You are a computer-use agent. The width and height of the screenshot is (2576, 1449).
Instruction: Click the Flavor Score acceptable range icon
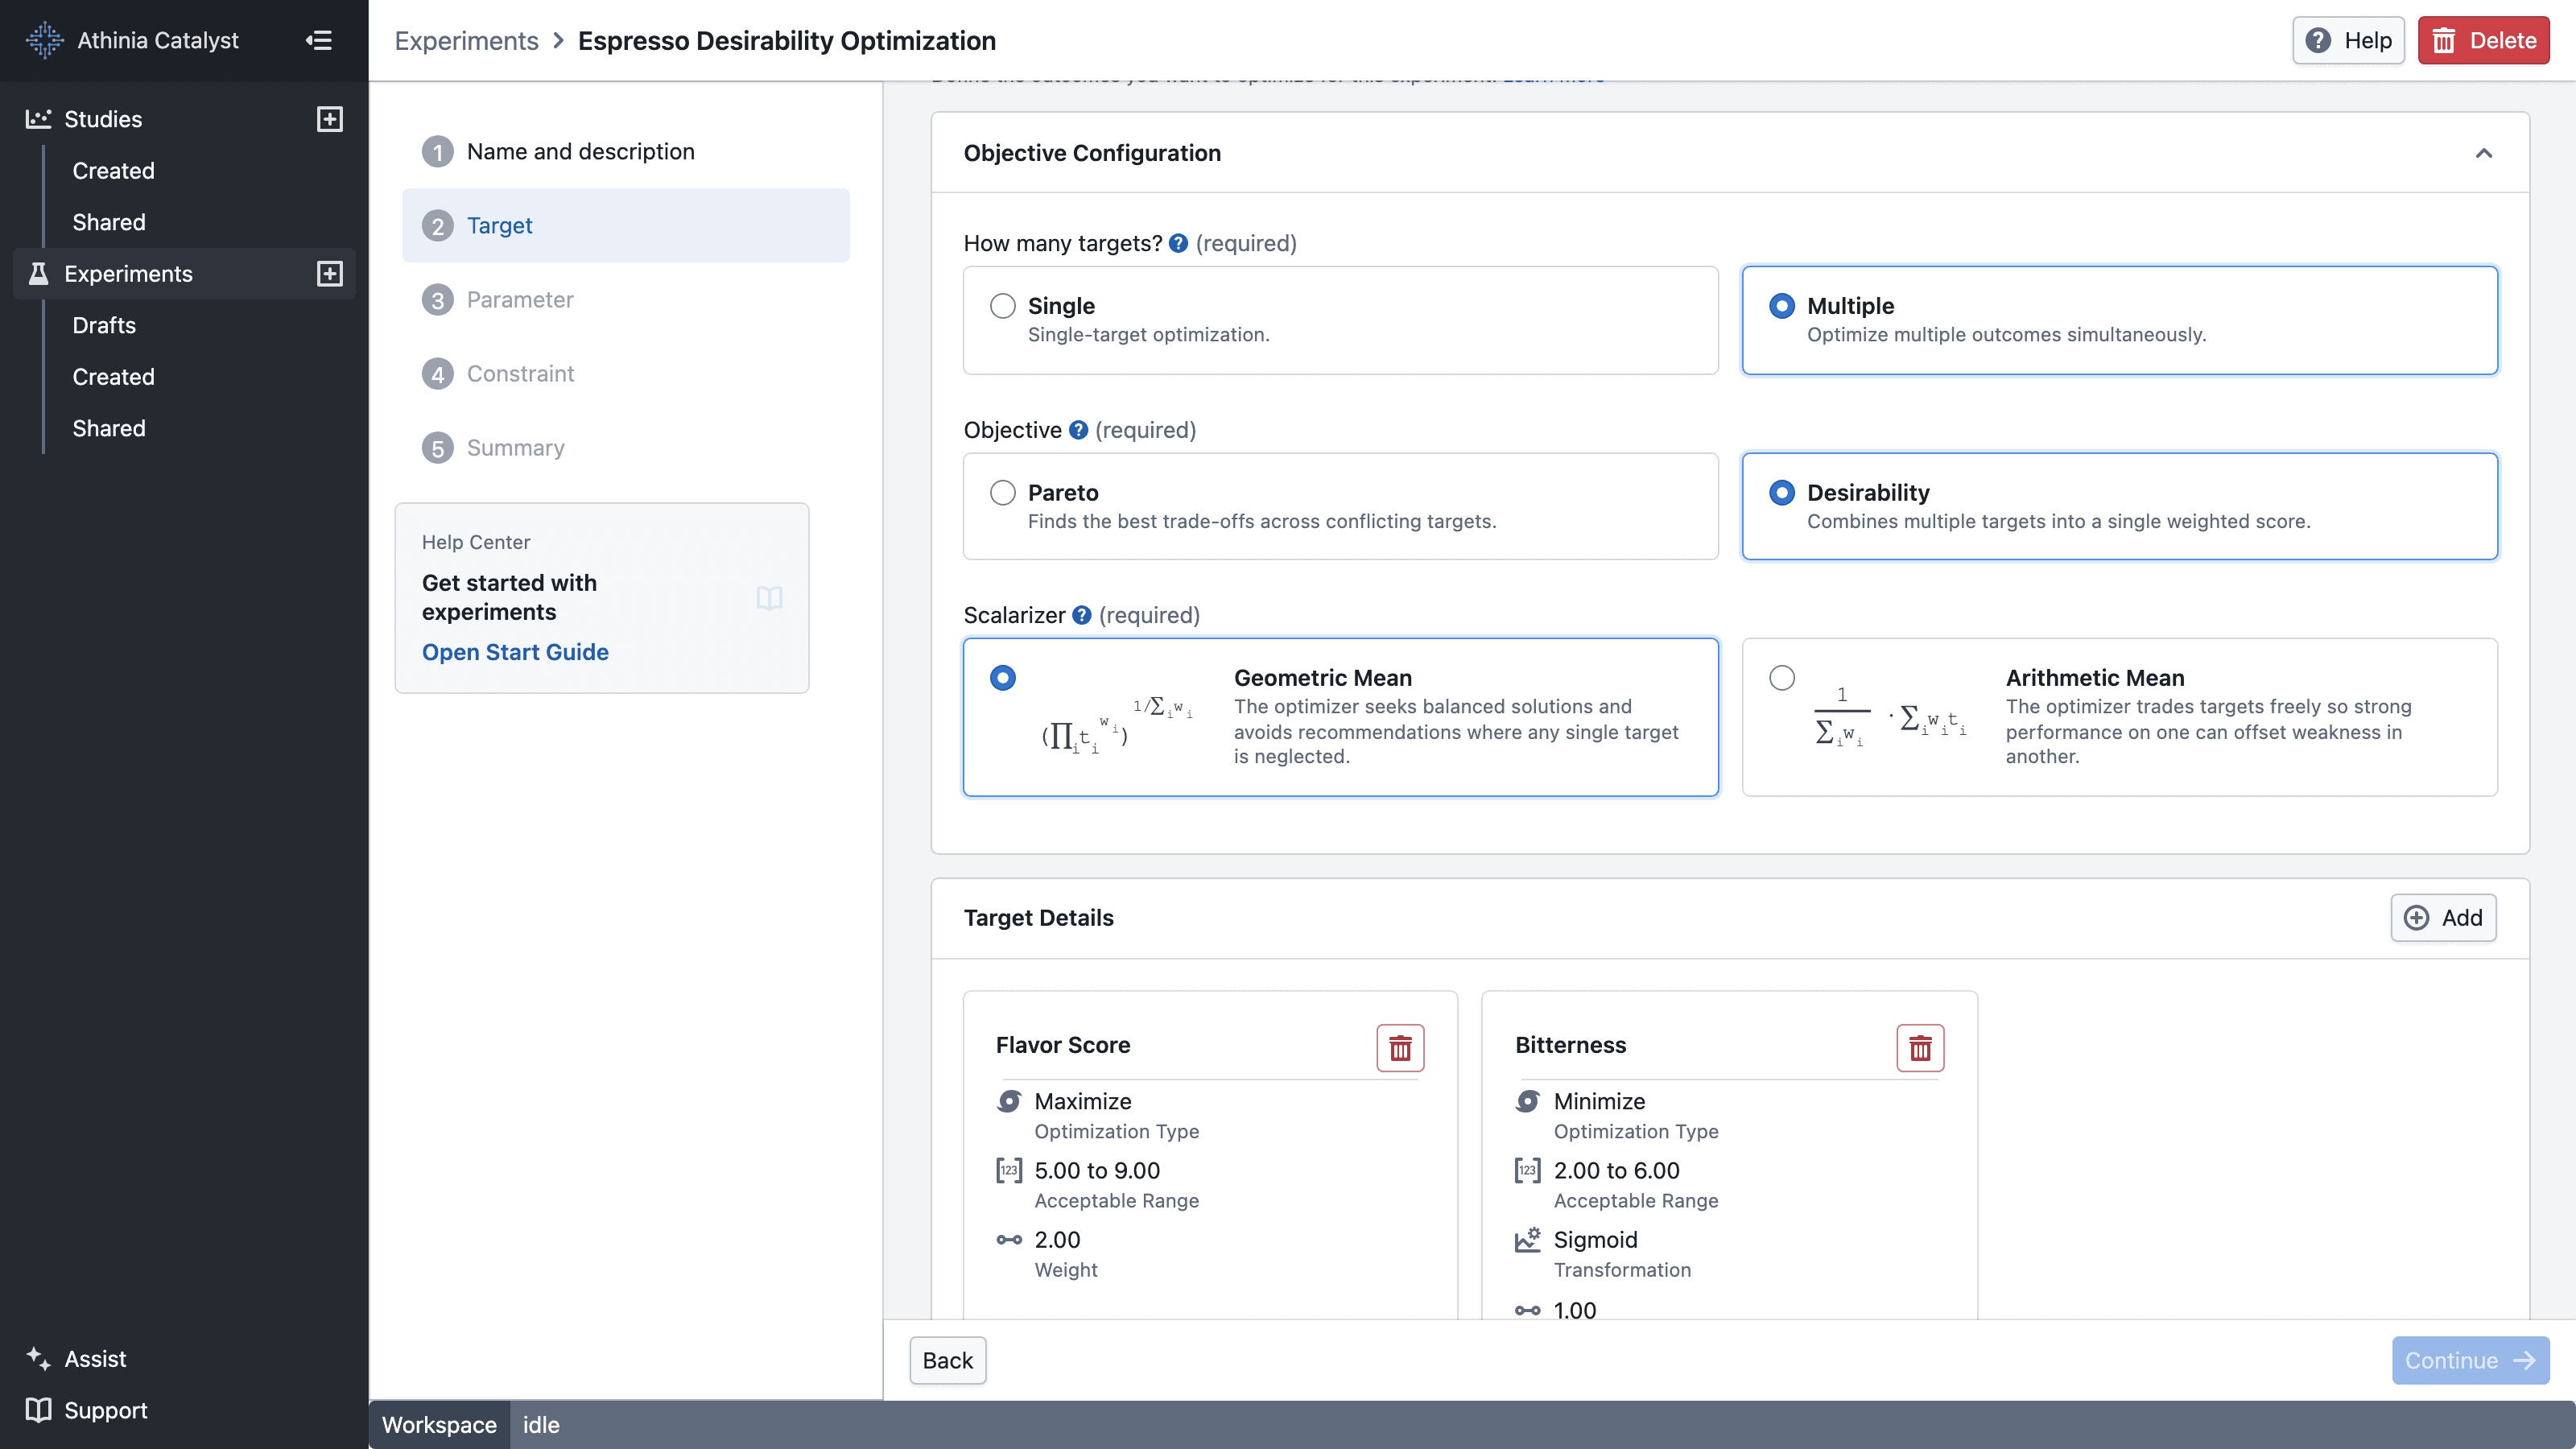tap(1009, 1170)
